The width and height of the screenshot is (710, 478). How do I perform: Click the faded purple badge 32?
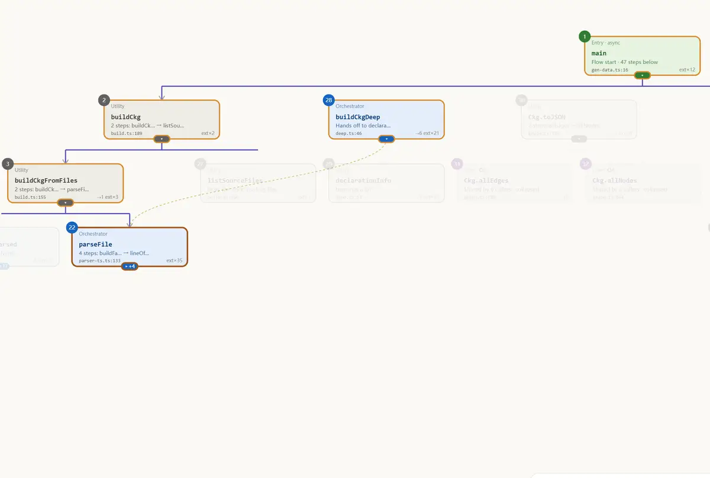pyautogui.click(x=586, y=164)
